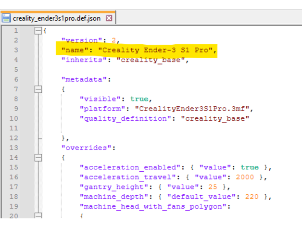The height and width of the screenshot is (227, 302).
Task: Collapse the root brace fold on line 1
Action: 38,30
